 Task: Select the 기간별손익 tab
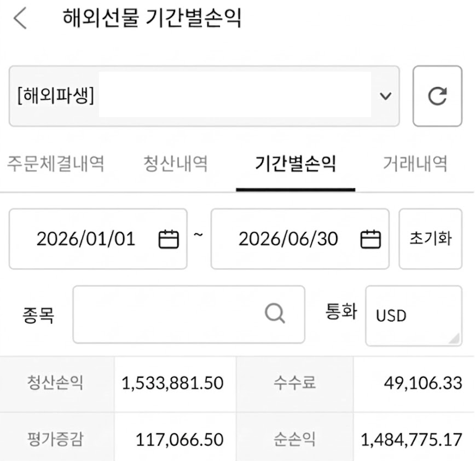[296, 164]
